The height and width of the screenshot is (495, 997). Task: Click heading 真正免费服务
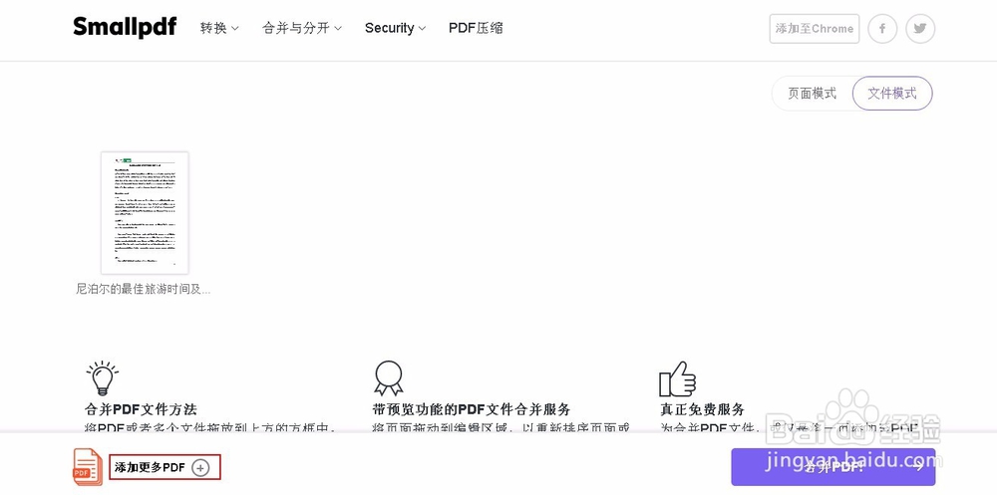(702, 409)
